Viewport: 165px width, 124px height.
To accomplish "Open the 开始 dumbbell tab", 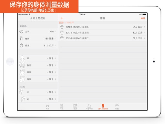I will 48,106.
